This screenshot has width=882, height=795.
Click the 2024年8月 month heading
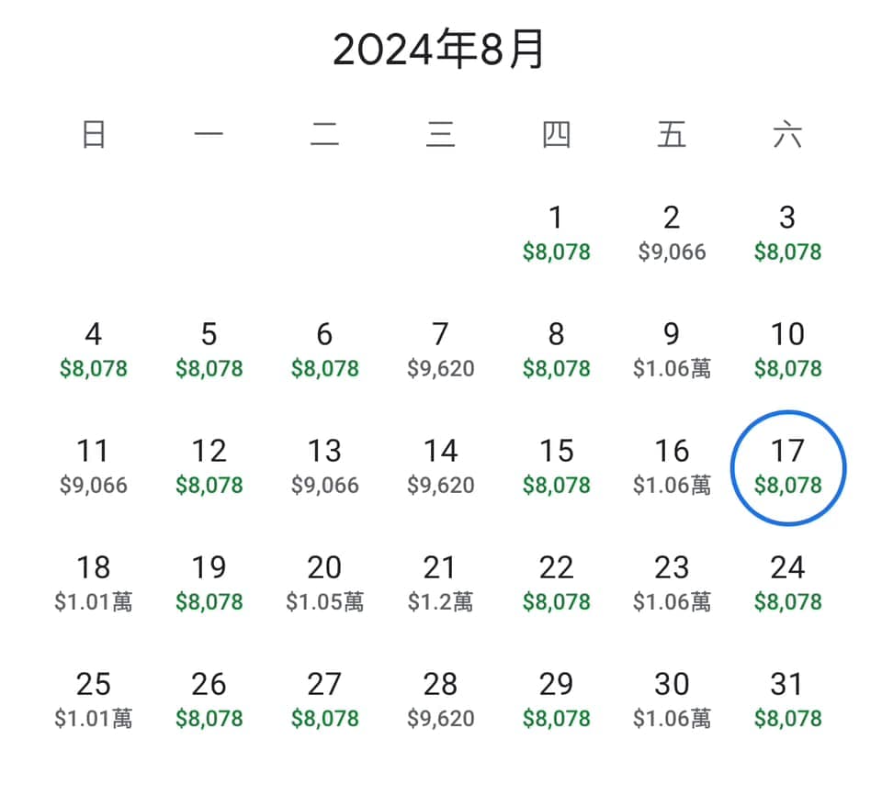pyautogui.click(x=438, y=50)
